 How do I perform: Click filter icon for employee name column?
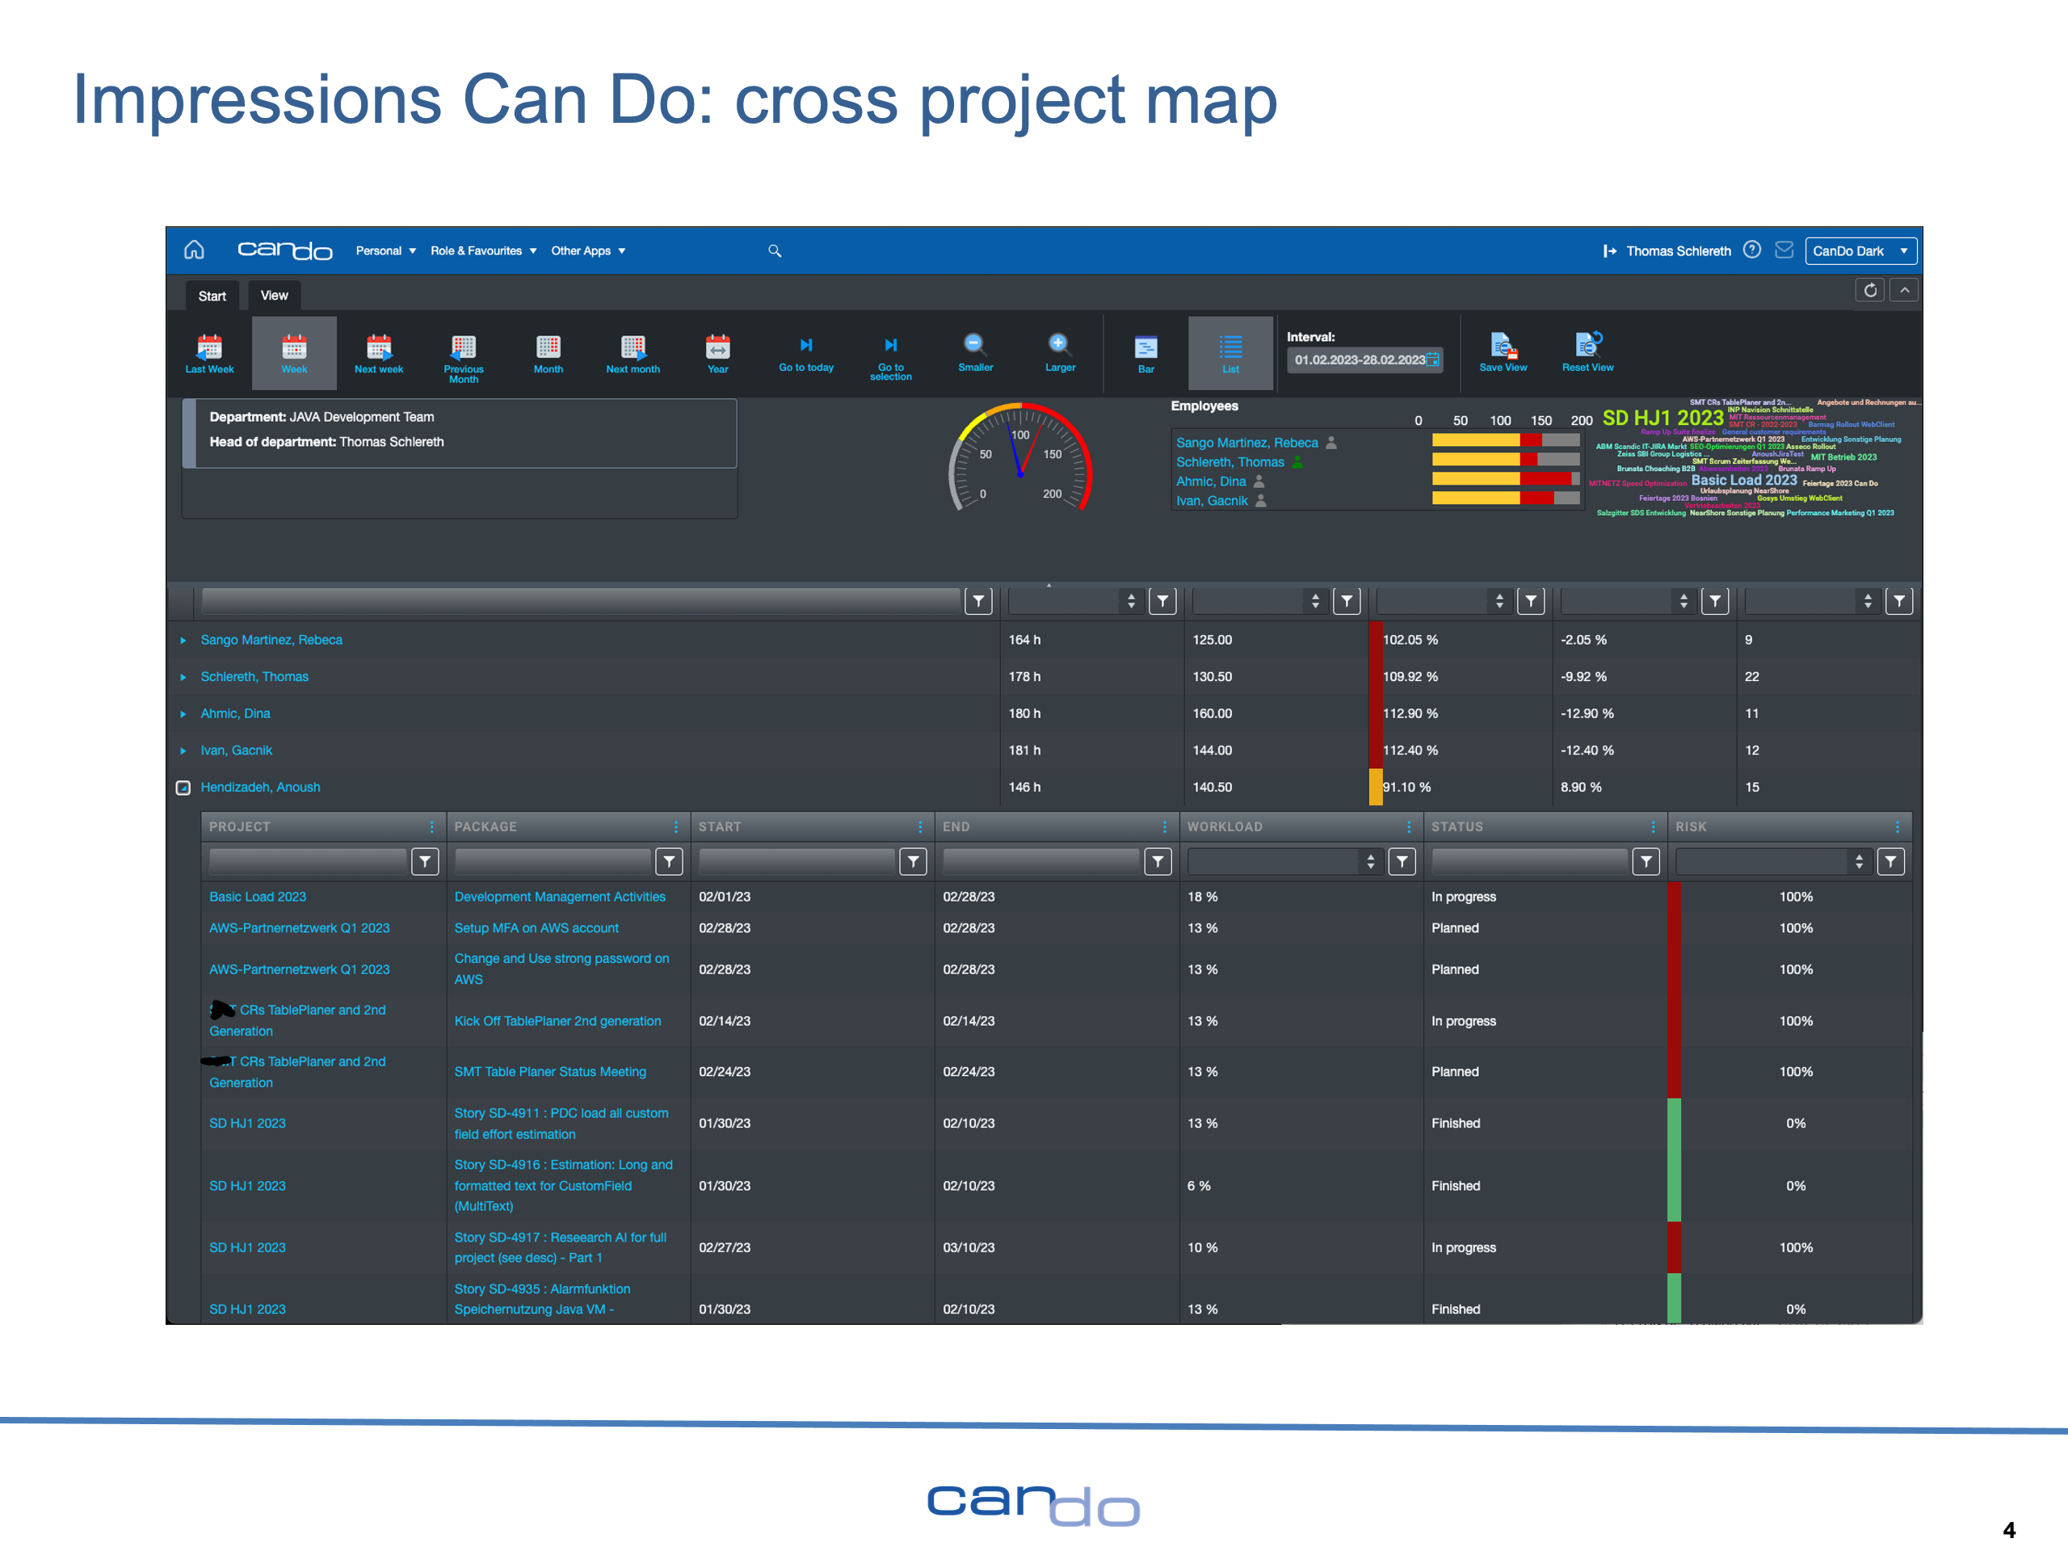pos(978,601)
